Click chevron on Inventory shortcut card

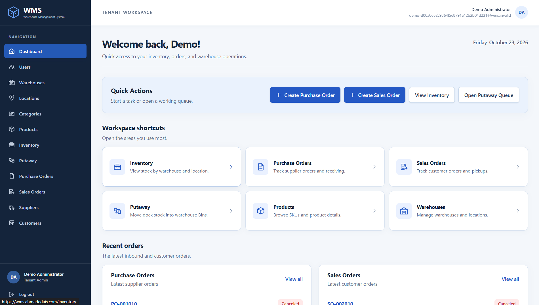click(231, 167)
